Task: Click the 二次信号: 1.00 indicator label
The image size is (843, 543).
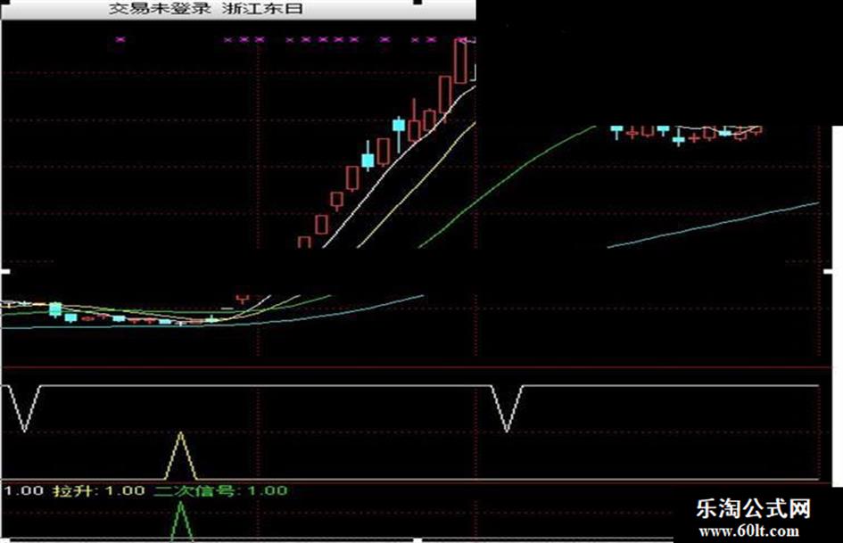Action: pyautogui.click(x=220, y=490)
